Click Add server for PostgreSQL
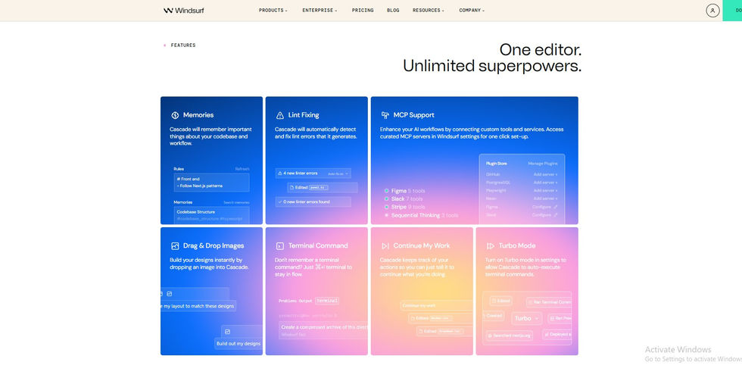Image resolution: width=742 pixels, height=384 pixels. [546, 183]
